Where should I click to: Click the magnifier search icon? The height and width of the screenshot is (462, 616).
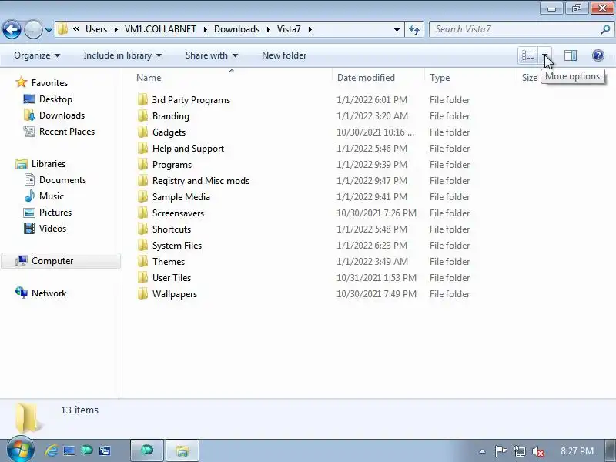click(x=605, y=29)
